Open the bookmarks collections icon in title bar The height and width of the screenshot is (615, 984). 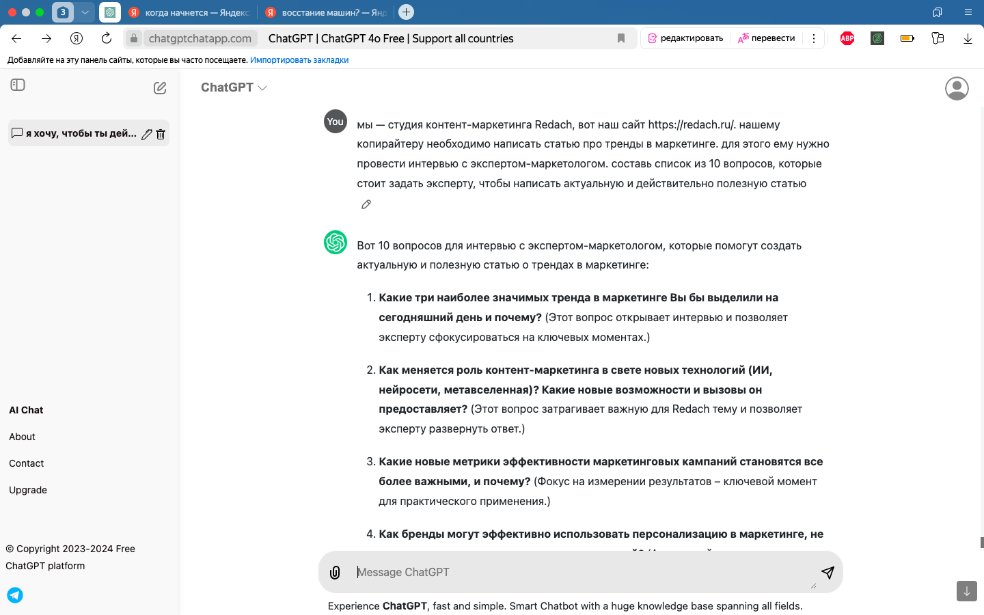point(938,12)
